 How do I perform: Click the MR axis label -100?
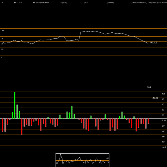[x=164, y=147]
